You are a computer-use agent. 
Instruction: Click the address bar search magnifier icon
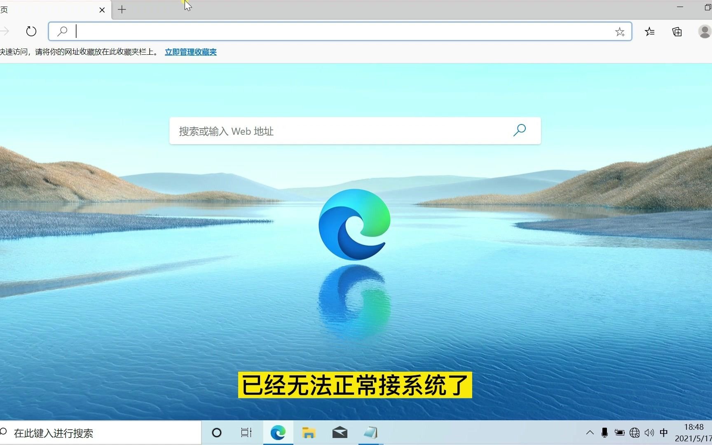62,31
